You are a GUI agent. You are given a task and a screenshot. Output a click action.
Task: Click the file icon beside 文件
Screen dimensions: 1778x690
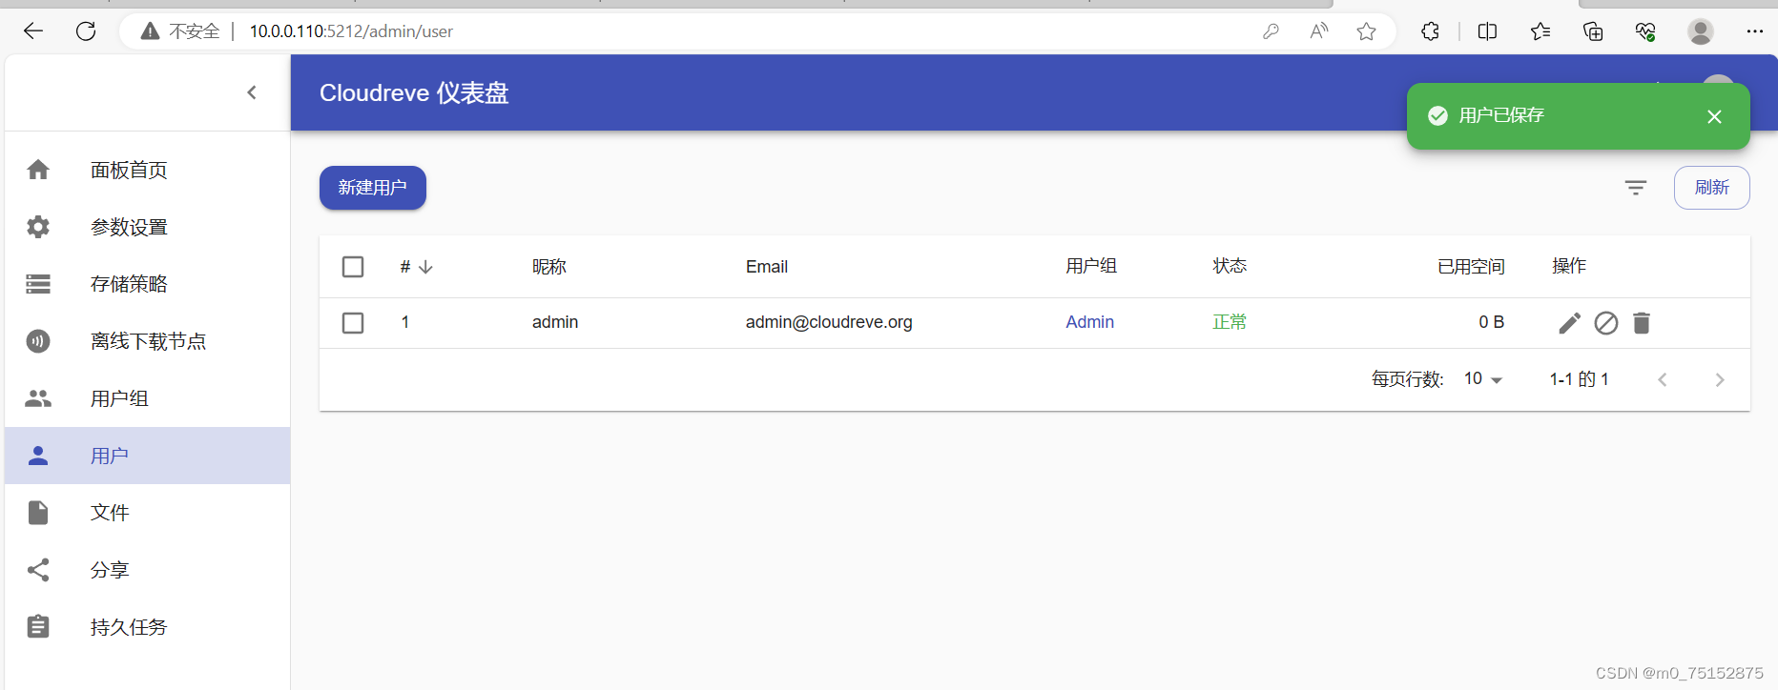tap(38, 513)
